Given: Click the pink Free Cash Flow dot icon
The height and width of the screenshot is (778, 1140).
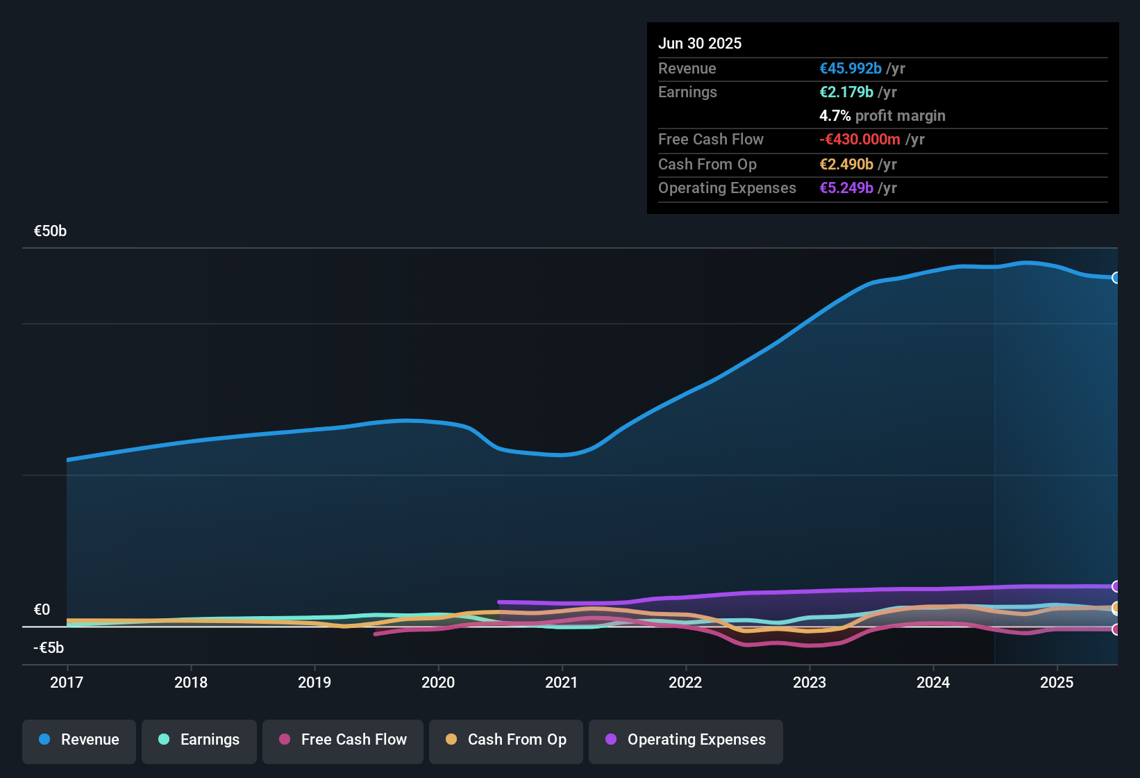Looking at the screenshot, I should point(284,740).
